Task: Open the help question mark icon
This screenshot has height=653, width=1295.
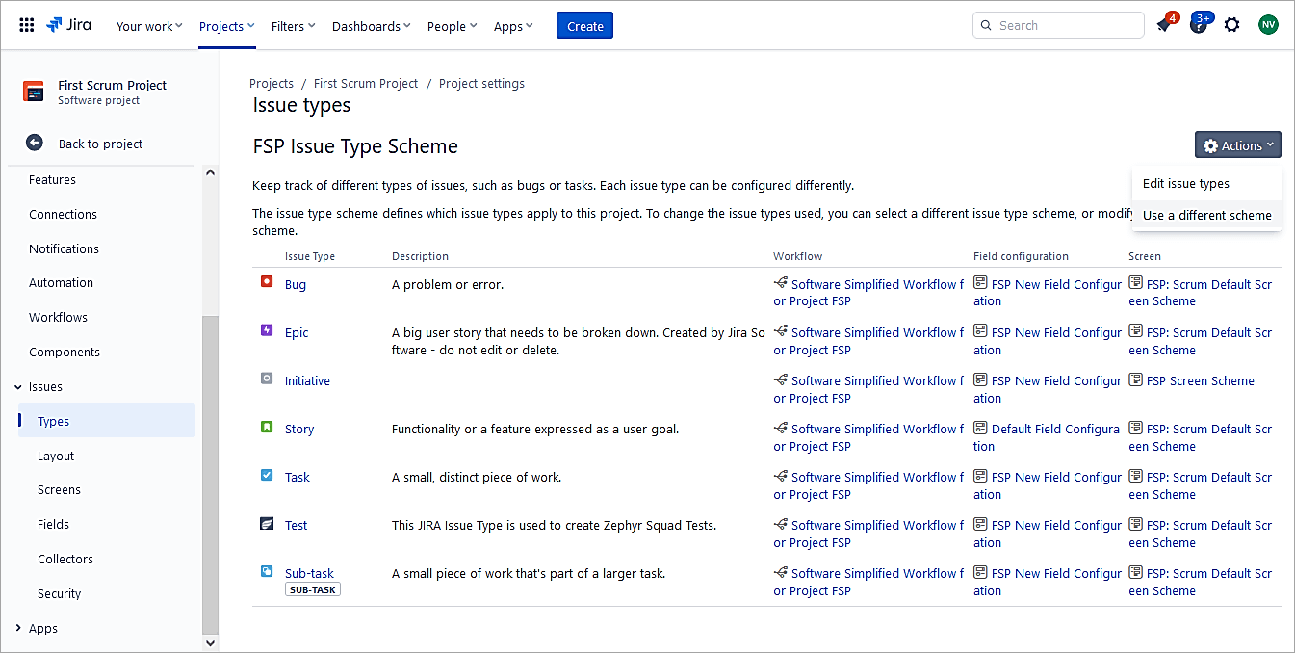Action: [x=1198, y=25]
